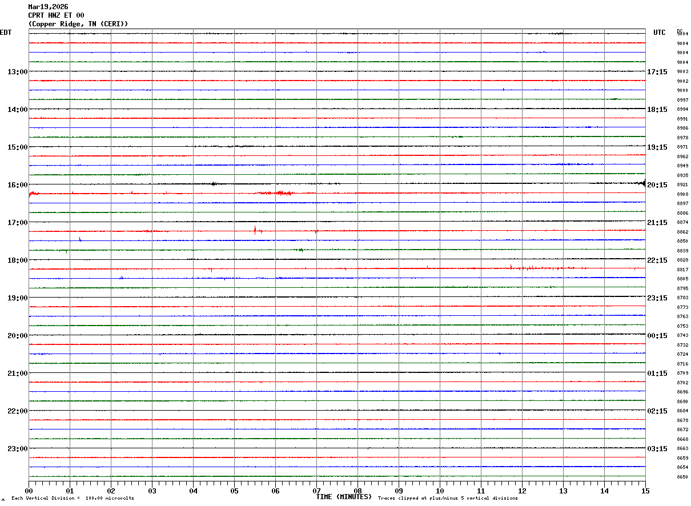
Task: Select the 20:00 EDT time label
Action: pyautogui.click(x=18, y=336)
